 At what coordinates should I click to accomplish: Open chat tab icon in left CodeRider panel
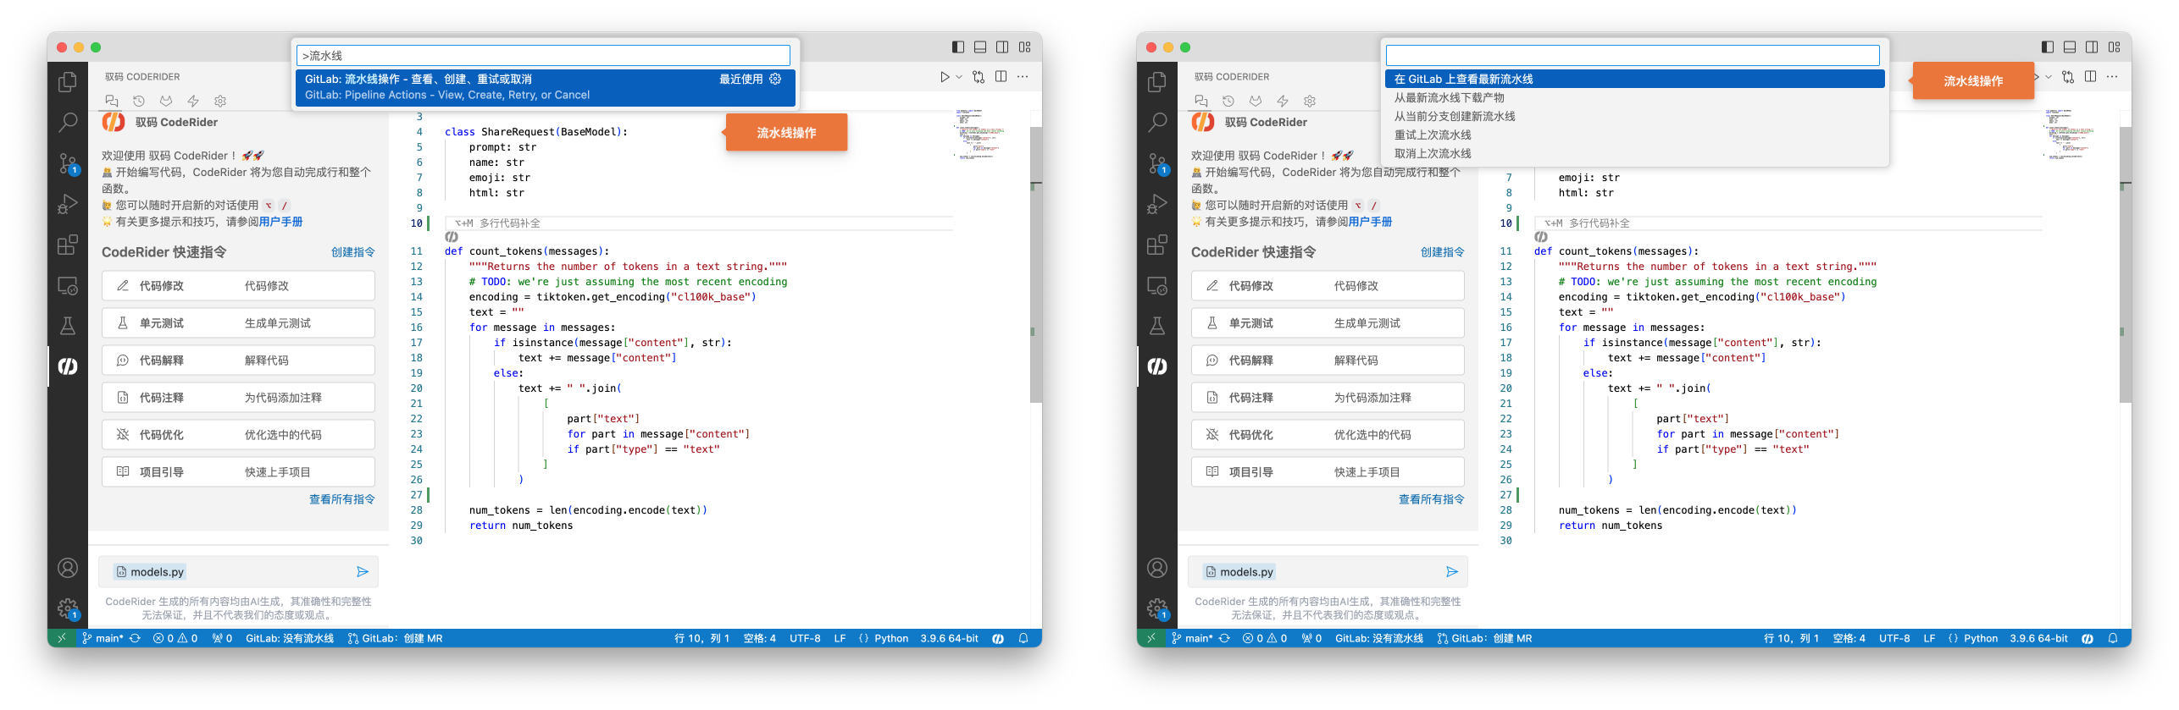111,101
